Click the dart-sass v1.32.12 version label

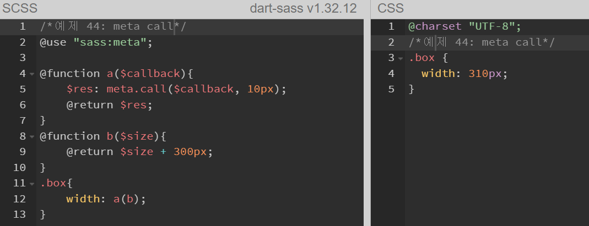tap(303, 8)
